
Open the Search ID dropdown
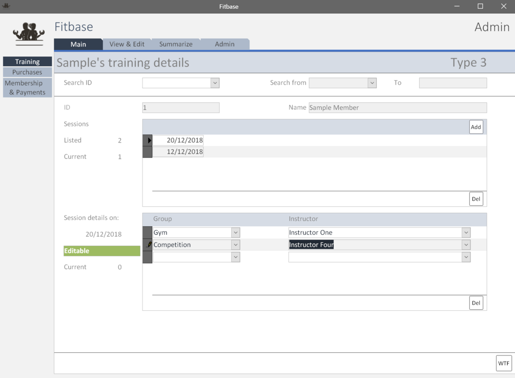215,83
